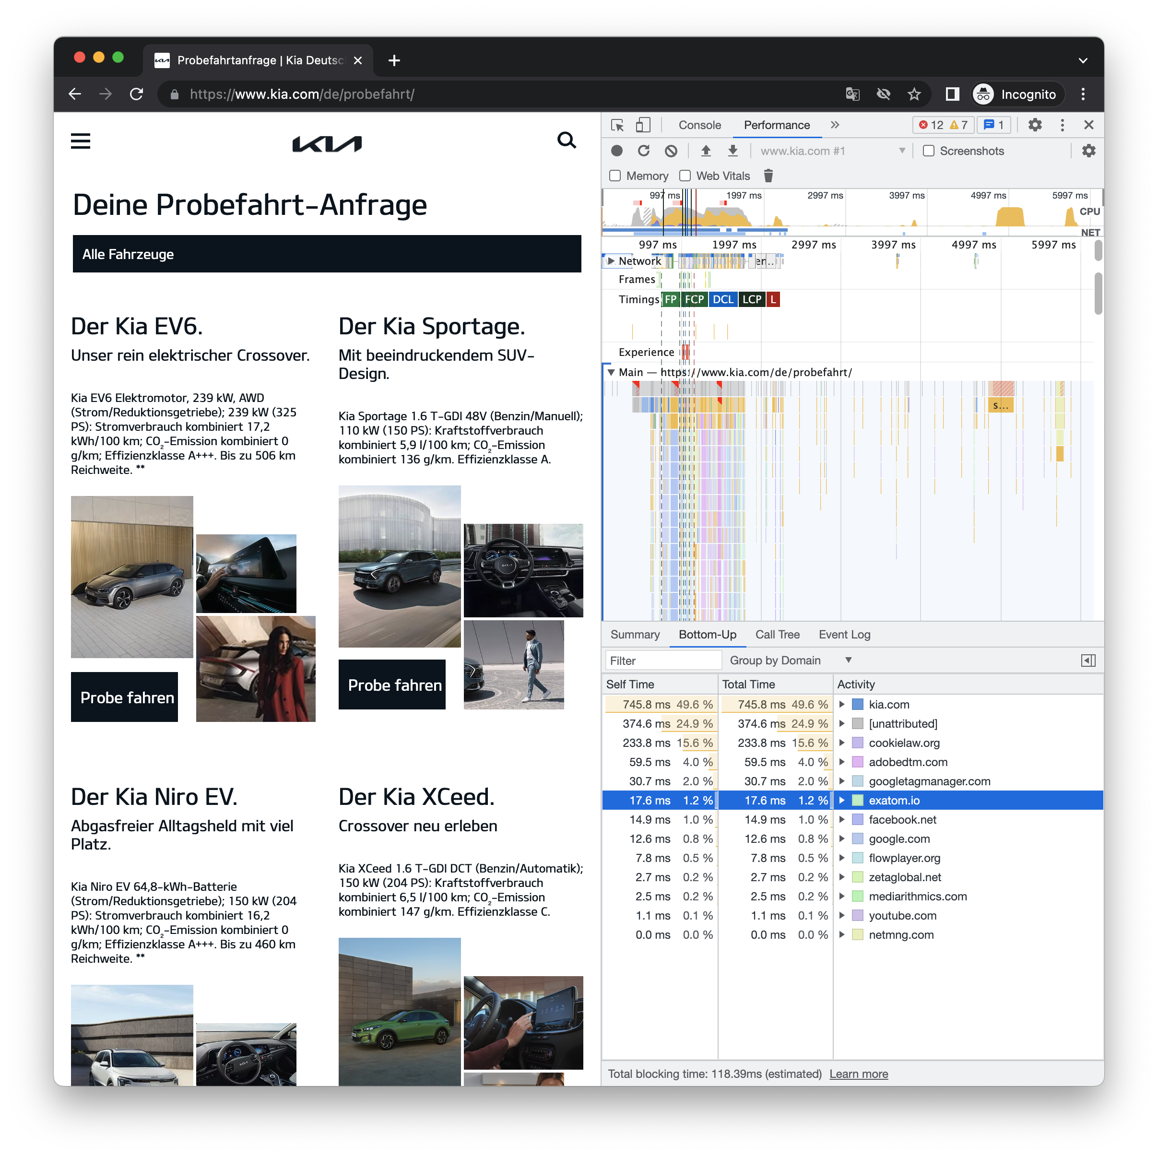Enable the Memory checkbox

[x=614, y=176]
